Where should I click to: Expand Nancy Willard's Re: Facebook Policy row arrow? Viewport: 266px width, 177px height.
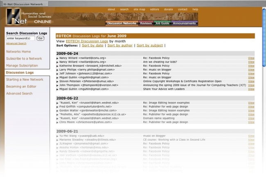click(57, 58)
